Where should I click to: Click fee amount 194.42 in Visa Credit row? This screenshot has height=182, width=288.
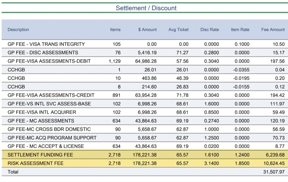[277, 95]
